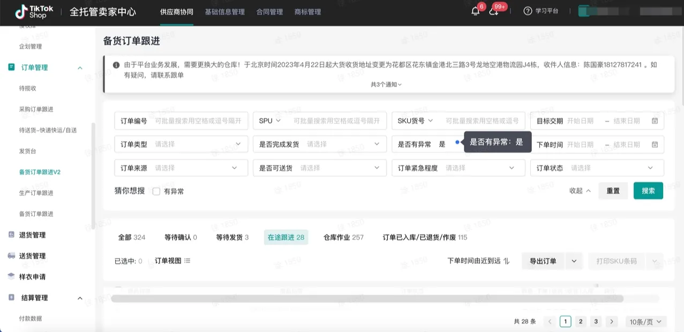Open 发货台 in sidebar

[x=28, y=151]
